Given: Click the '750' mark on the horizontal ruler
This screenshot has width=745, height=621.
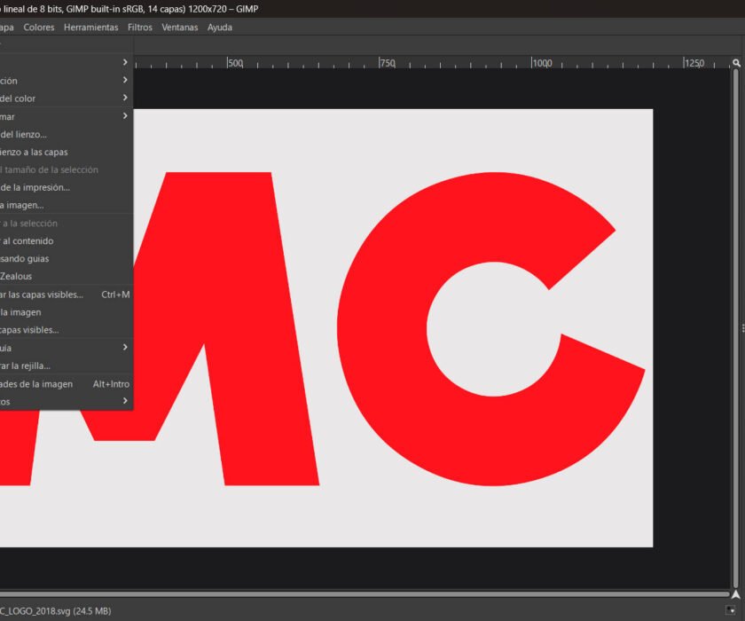Looking at the screenshot, I should coord(388,63).
